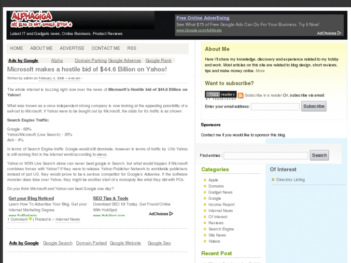The image size is (351, 263).
Task: Click the Subscribe in a reader link
Action: click(263, 96)
